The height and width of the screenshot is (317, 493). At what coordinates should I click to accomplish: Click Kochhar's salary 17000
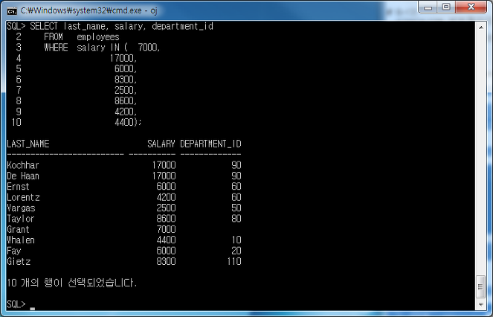click(x=164, y=166)
